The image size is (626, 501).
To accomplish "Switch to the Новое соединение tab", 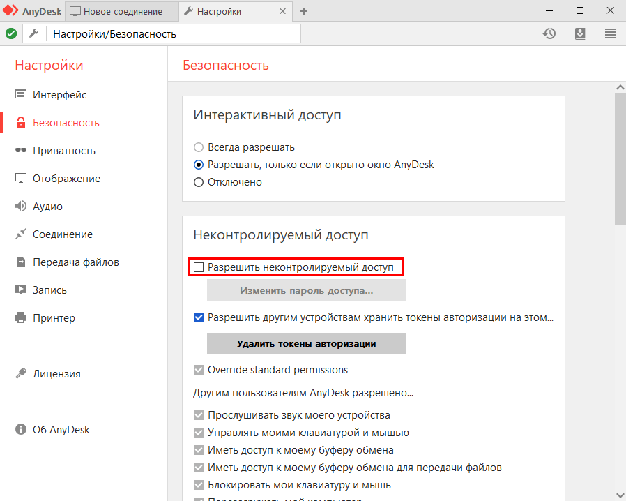I will coord(121,11).
